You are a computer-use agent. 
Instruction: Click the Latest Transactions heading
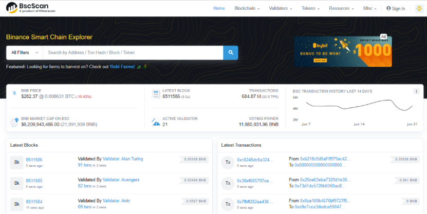[x=241, y=145]
